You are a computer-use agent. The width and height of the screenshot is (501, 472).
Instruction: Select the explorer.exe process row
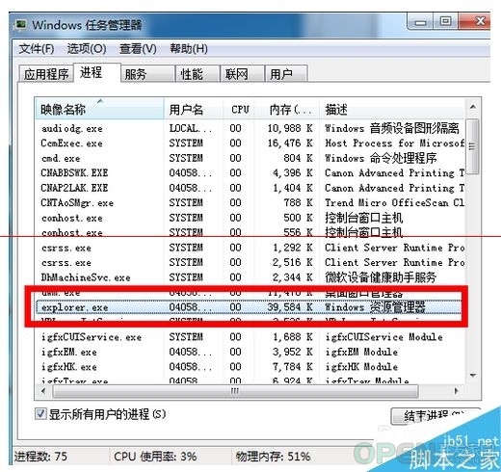[249, 307]
